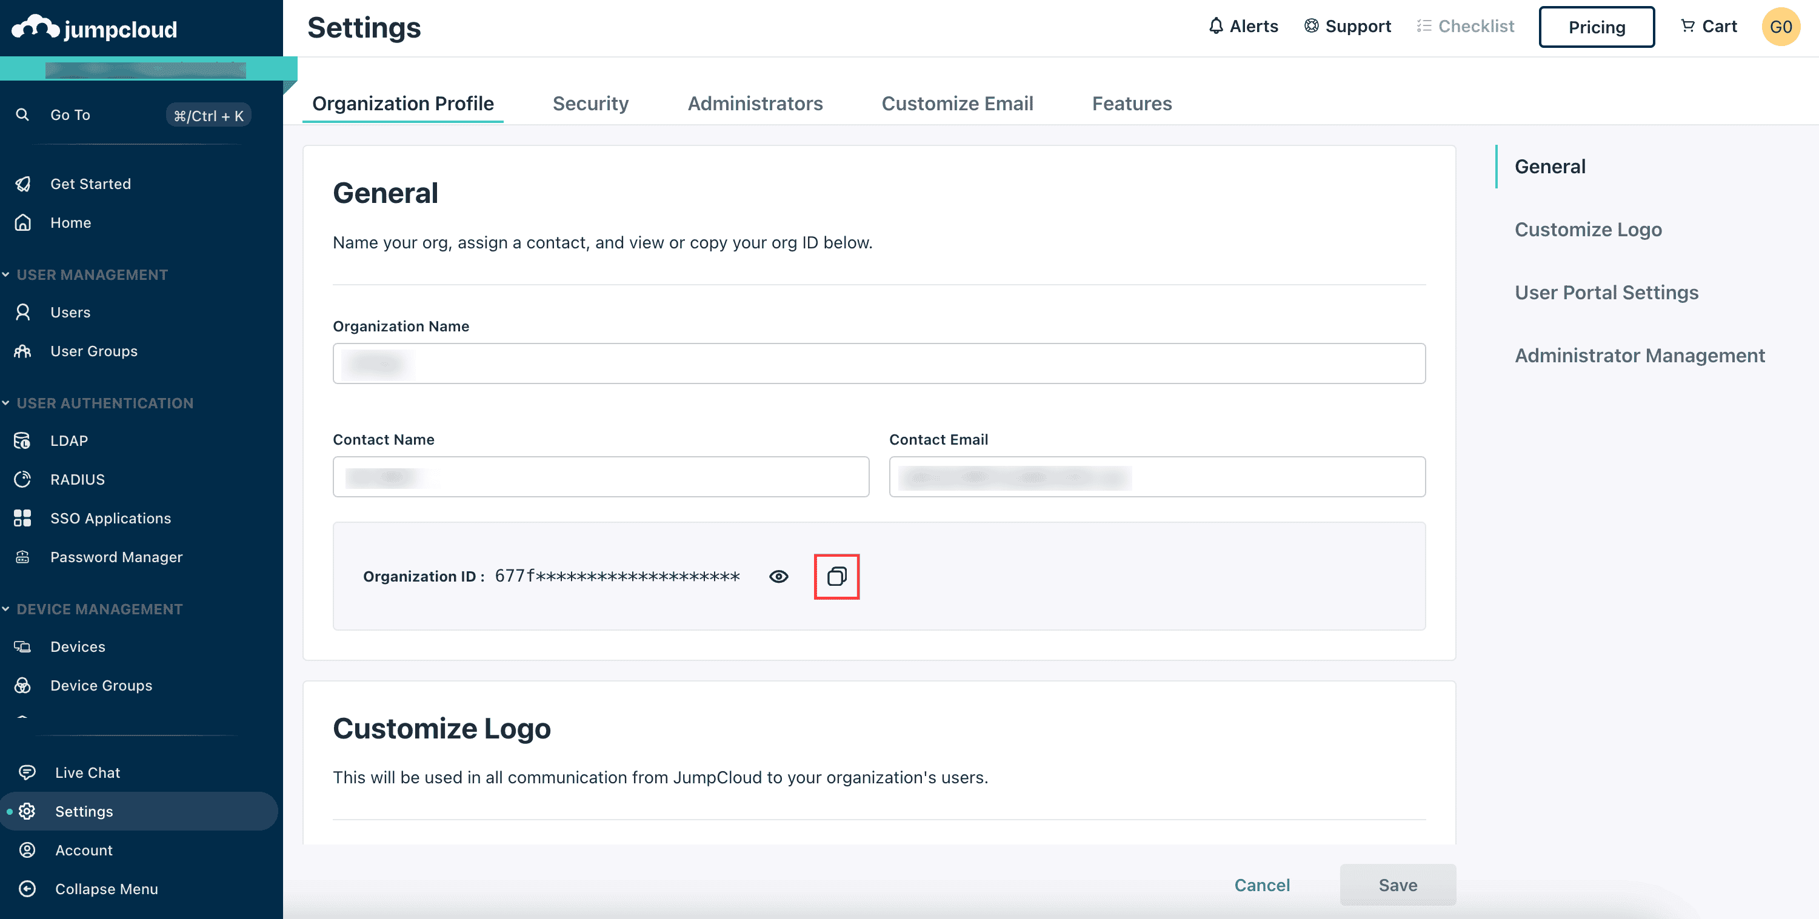Screen dimensions: 1819x919
Task: Switch to the Security tab
Action: [x=590, y=104]
